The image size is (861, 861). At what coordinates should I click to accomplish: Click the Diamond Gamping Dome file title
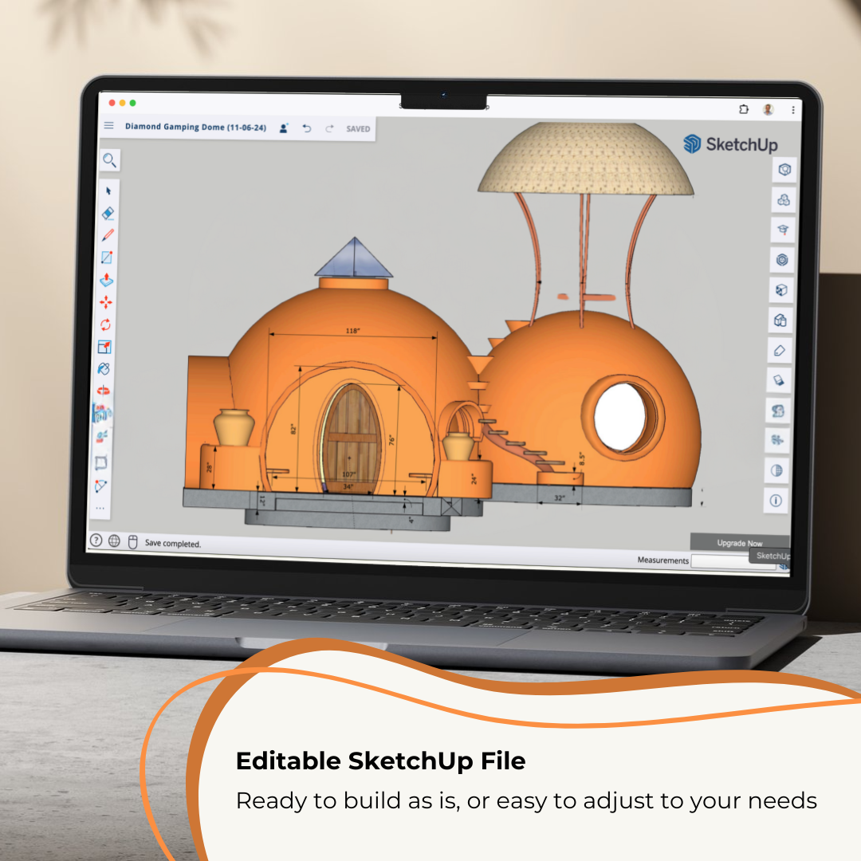(195, 127)
